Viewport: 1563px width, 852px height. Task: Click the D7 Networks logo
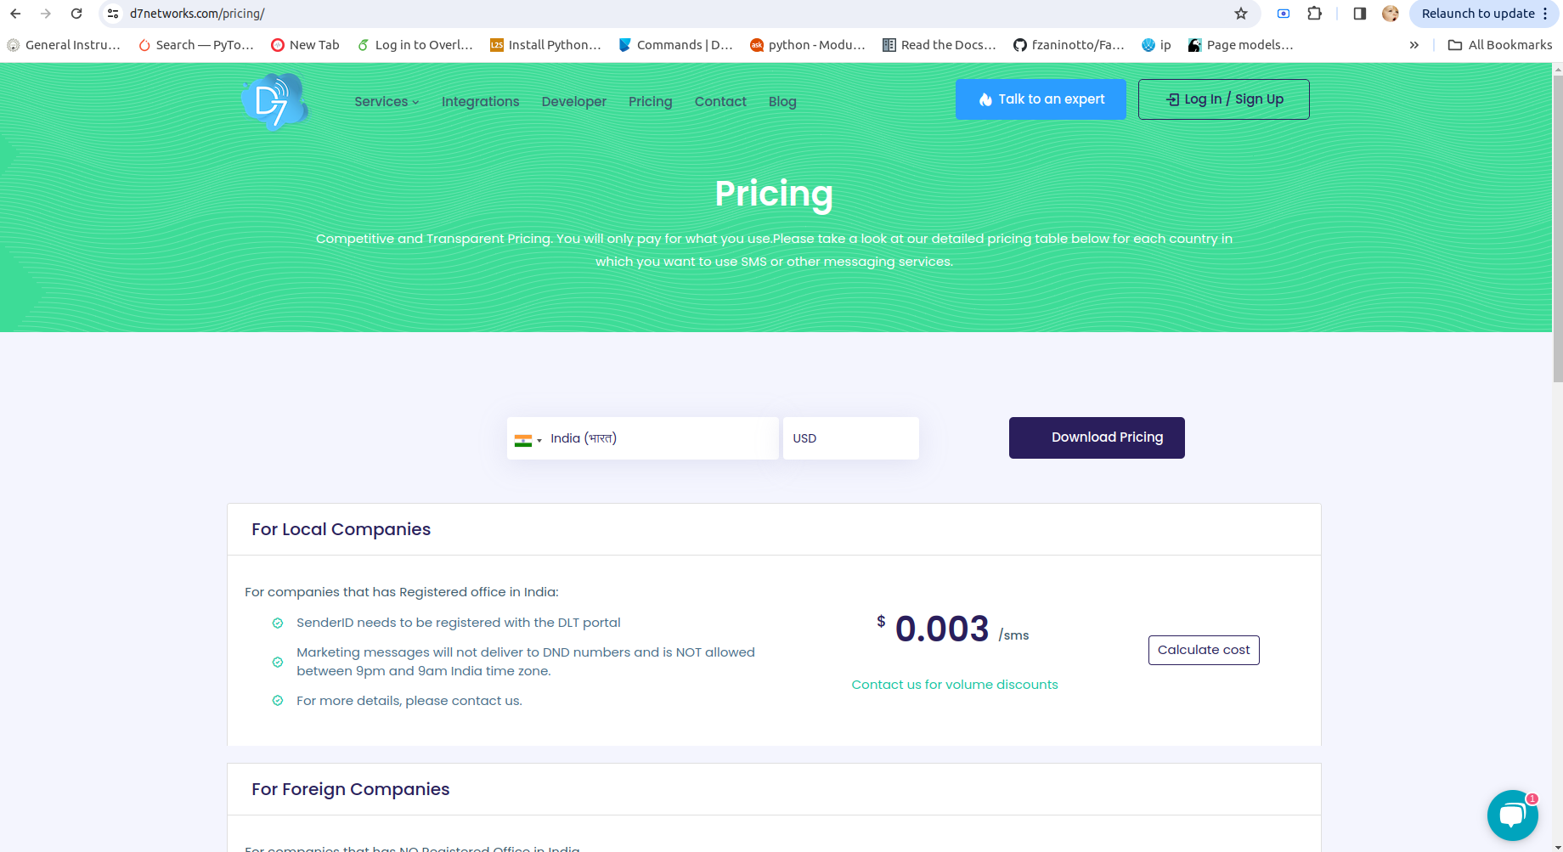coord(274,102)
